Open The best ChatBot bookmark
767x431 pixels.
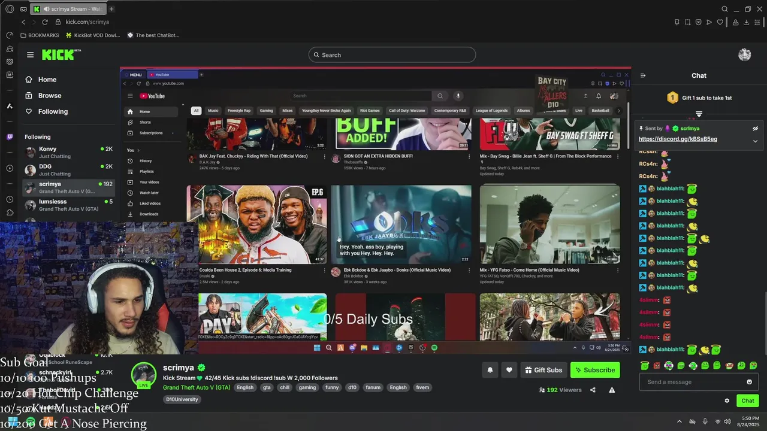tap(153, 35)
